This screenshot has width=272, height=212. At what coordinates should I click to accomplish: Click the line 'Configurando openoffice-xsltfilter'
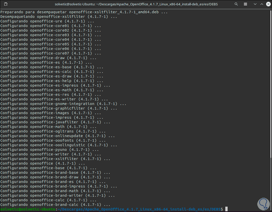(x=55, y=159)
